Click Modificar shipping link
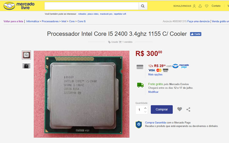This screenshot has width=229, height=143. [153, 92]
